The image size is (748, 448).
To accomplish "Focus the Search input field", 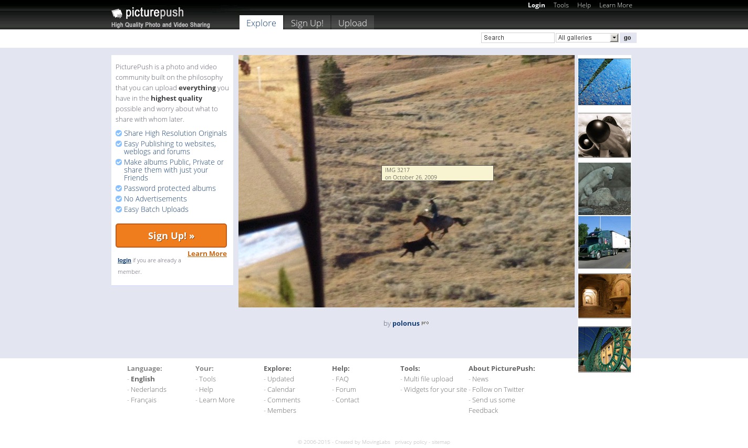I will [517, 38].
